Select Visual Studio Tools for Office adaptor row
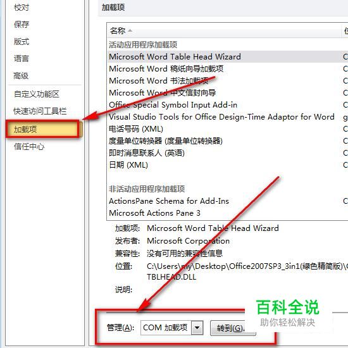Image resolution: width=348 pixels, height=348 pixels. click(227, 117)
